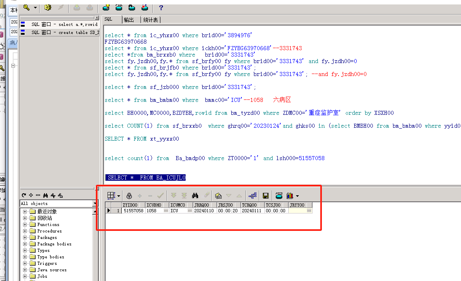461x281 pixels.
Task: Click the floppy disk save icon in results toolbar
Action: coord(266,196)
